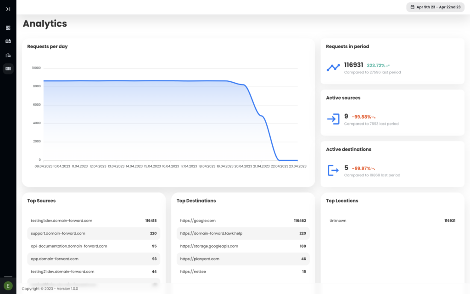This screenshot has height=294, width=470.
Task: Click the -99.88% active sources change
Action: pos(361,117)
